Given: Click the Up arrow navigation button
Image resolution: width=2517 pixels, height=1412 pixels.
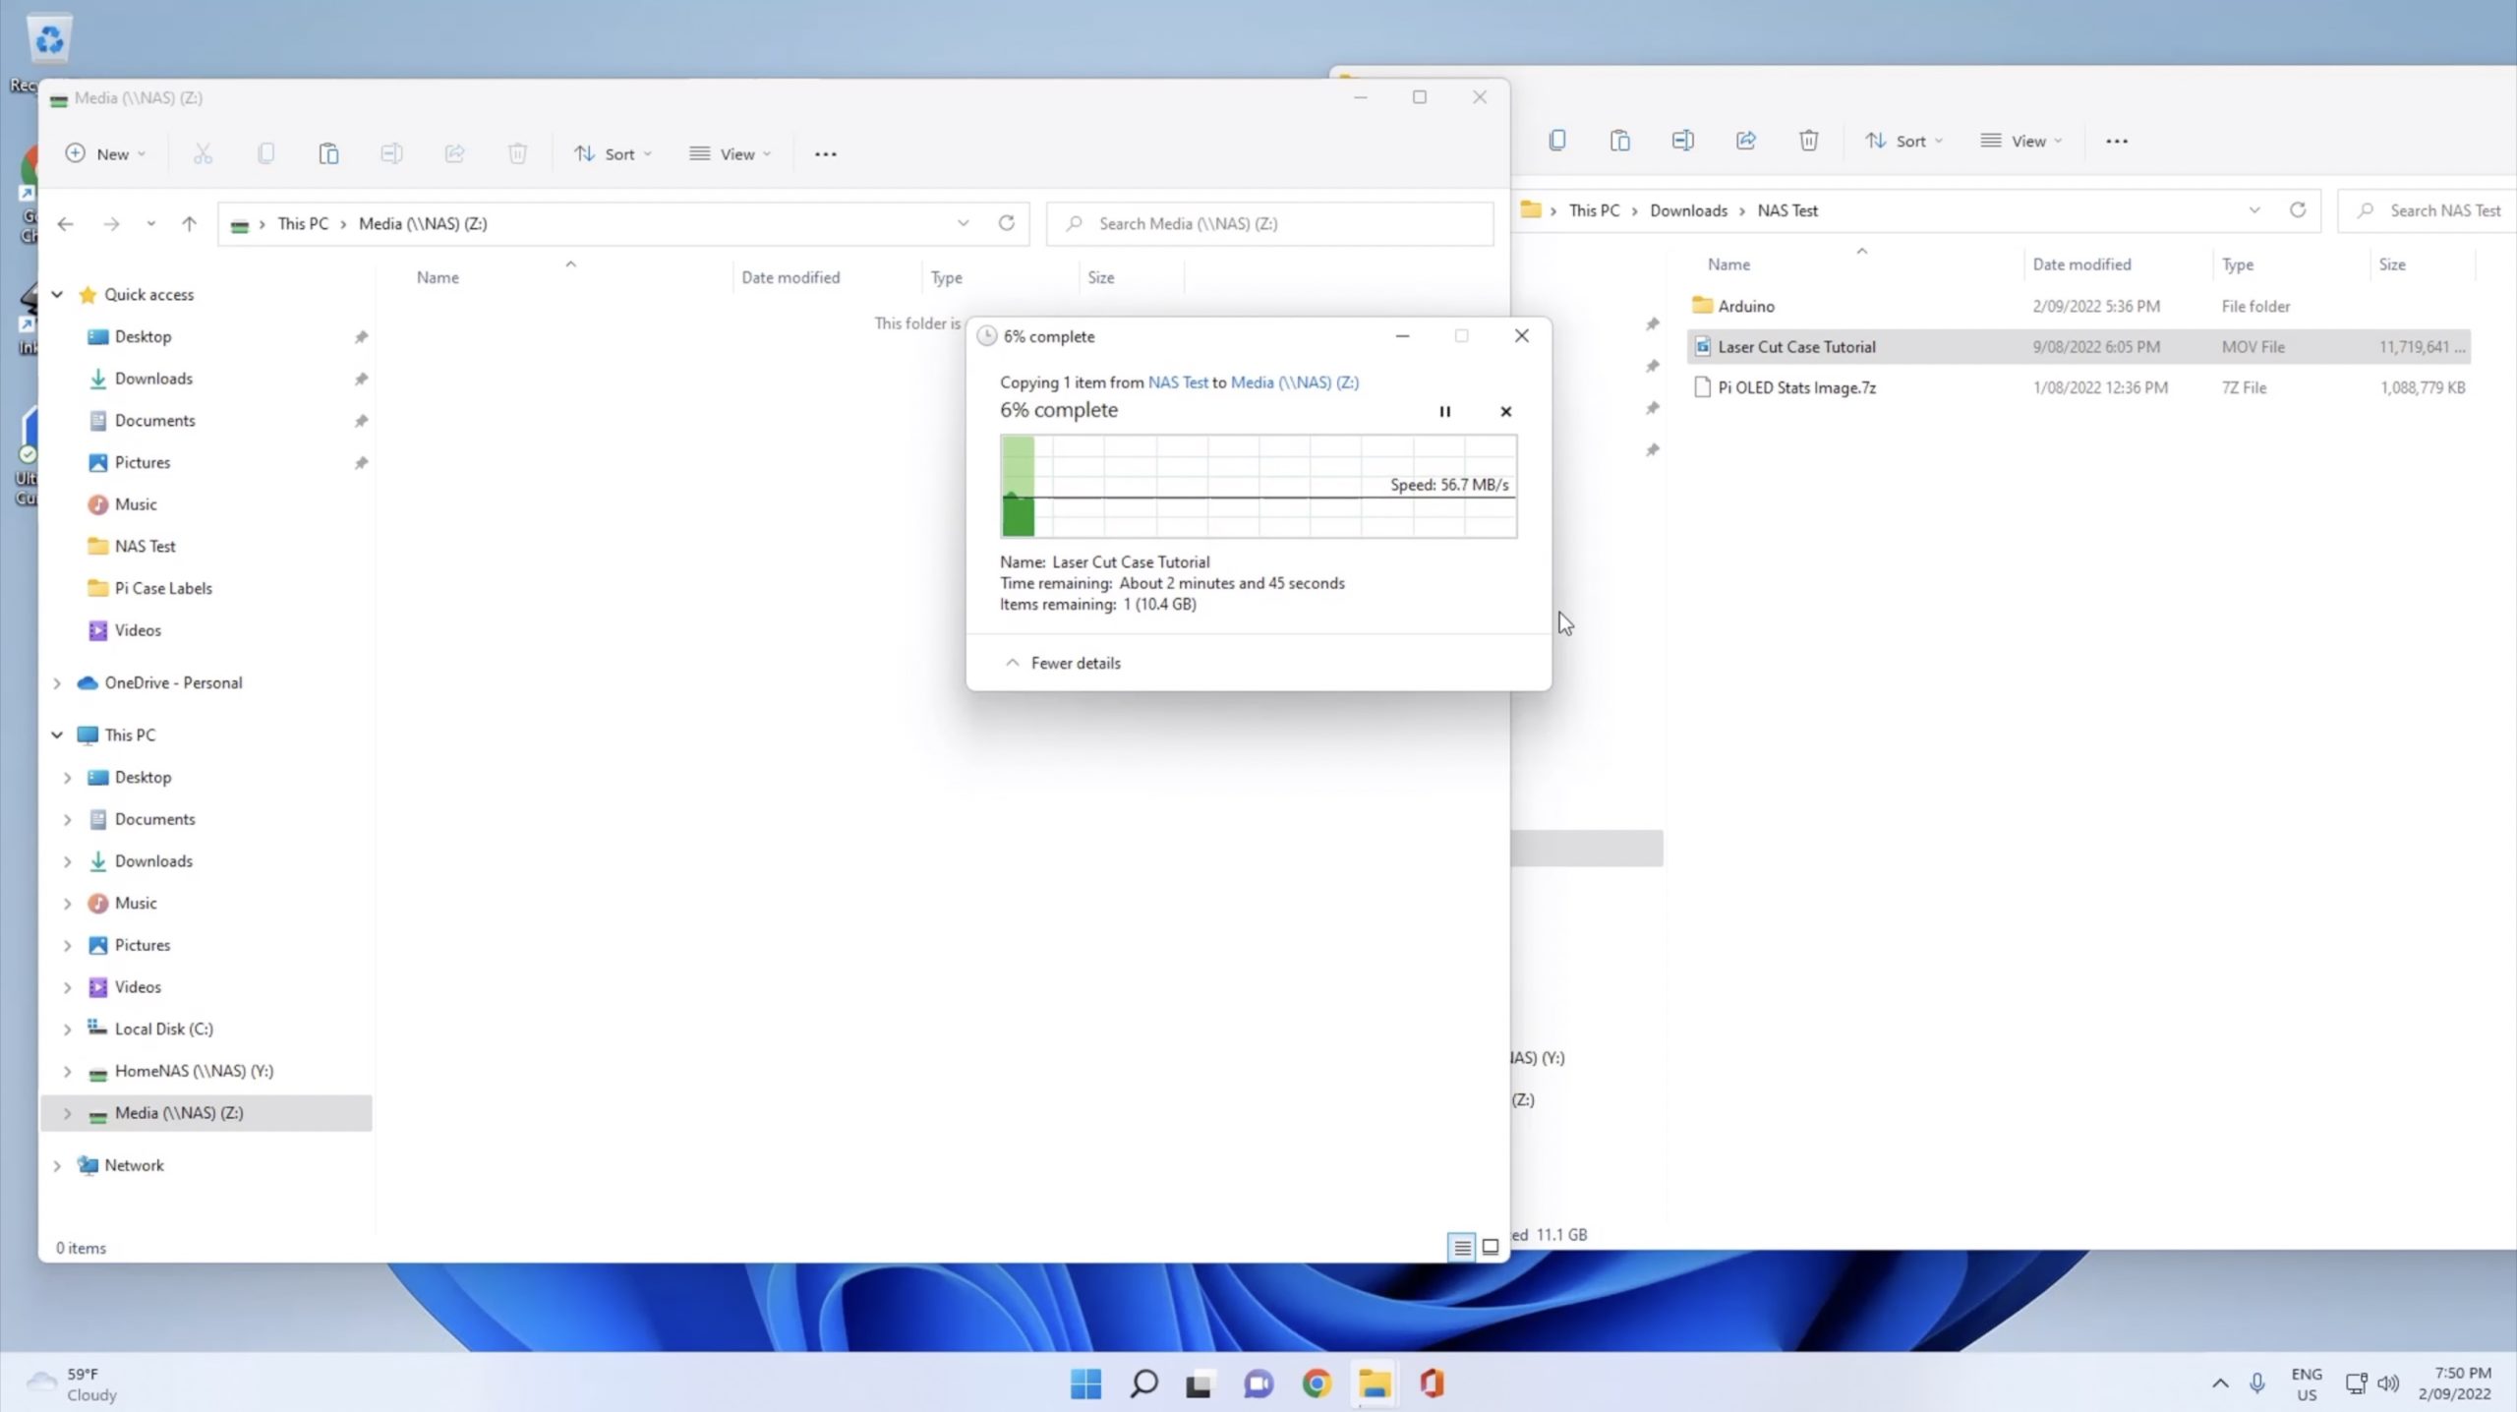Looking at the screenshot, I should [x=189, y=223].
